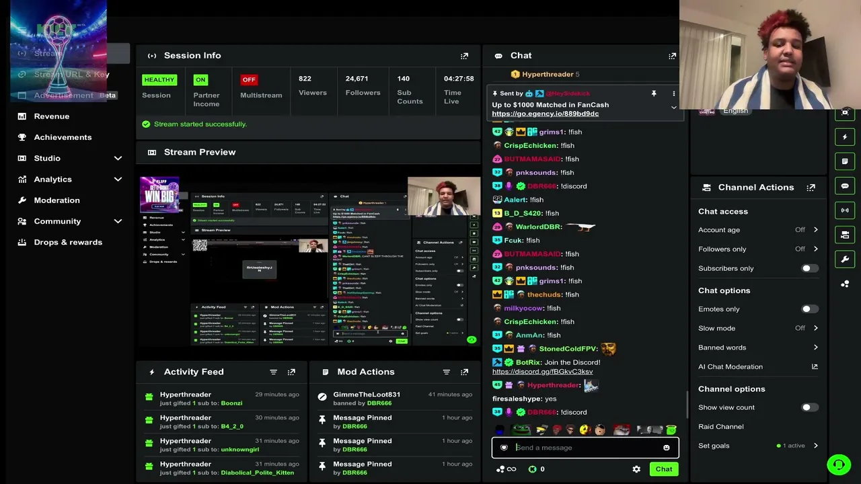Click the Stream Preview video thumbnail
Screen dimensions: 861x484
tap(309, 260)
